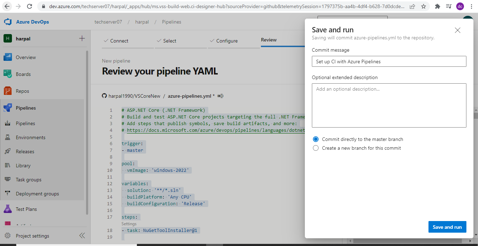The image size is (478, 246).
Task: Select Create a new branch for this commit
Action: coord(316,148)
